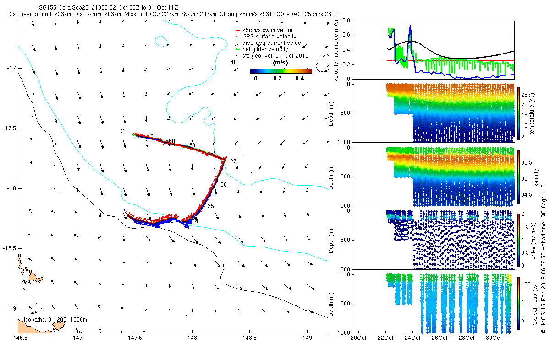Click the 0.8 tick on the velocity magnitude axis
Screen dimensions: 550x343
coord(347,21)
